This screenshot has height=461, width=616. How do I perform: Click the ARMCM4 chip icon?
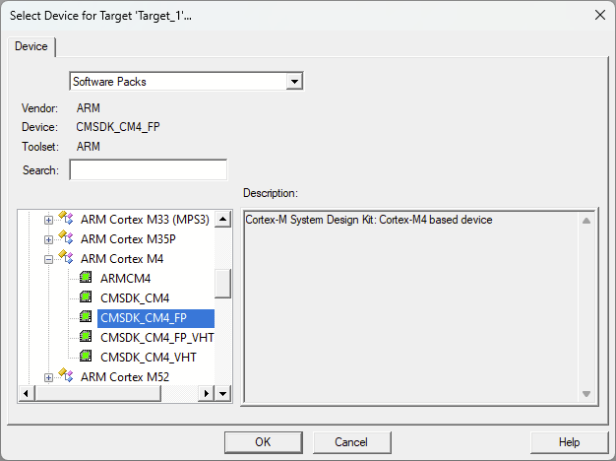pyautogui.click(x=86, y=278)
